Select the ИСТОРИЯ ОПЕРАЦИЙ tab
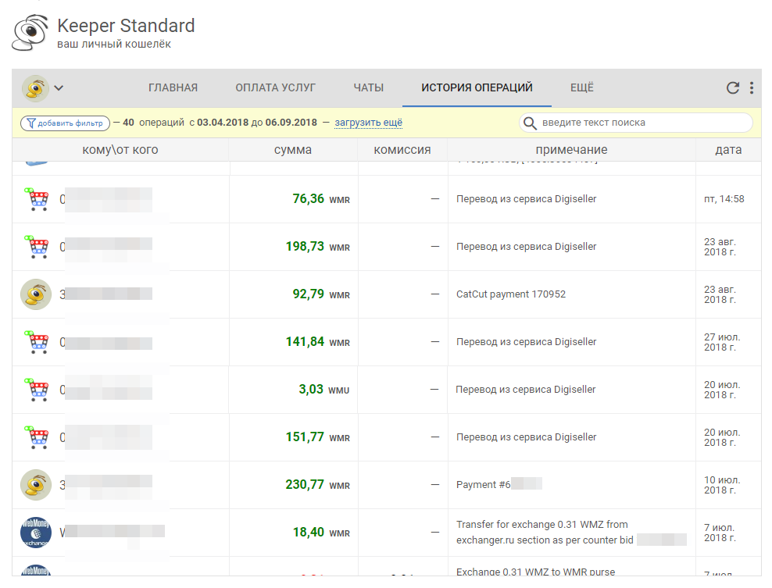 tap(477, 87)
